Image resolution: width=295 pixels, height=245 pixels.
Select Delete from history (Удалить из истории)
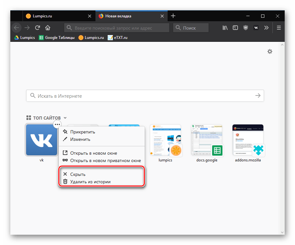tap(90, 182)
